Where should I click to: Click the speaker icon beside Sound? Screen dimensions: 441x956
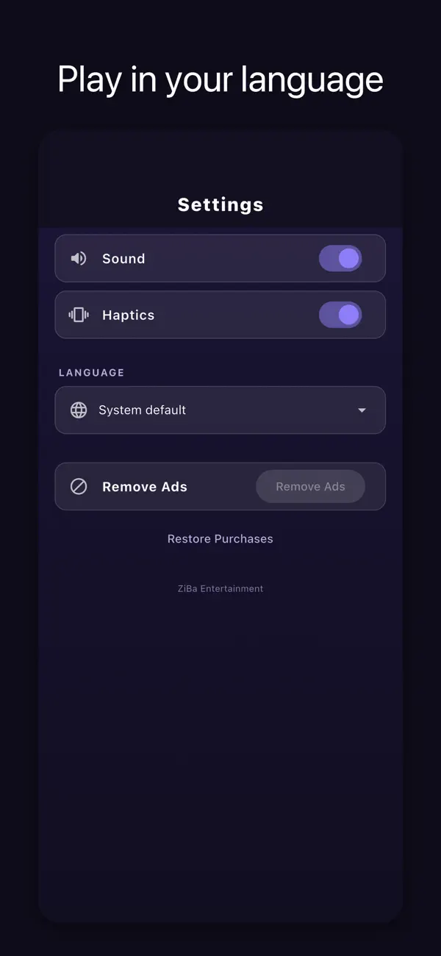79,258
